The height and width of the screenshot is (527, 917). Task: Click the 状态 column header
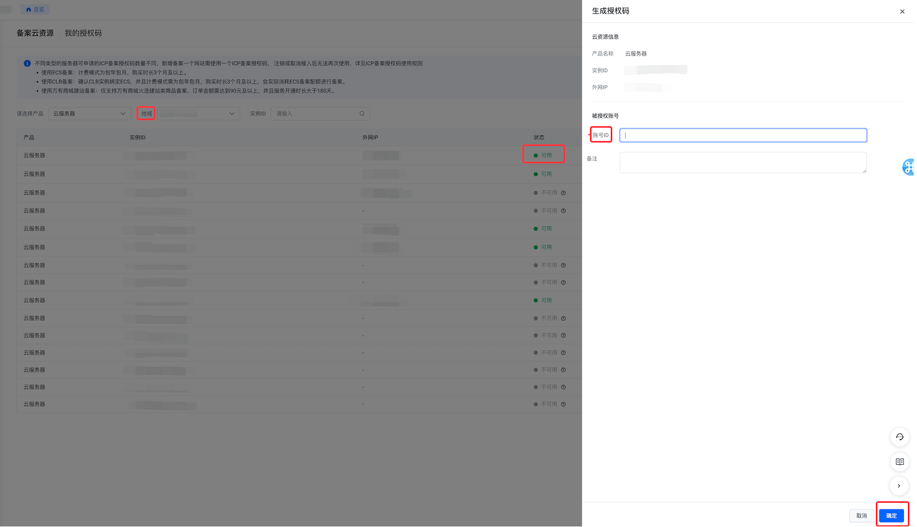pyautogui.click(x=539, y=137)
